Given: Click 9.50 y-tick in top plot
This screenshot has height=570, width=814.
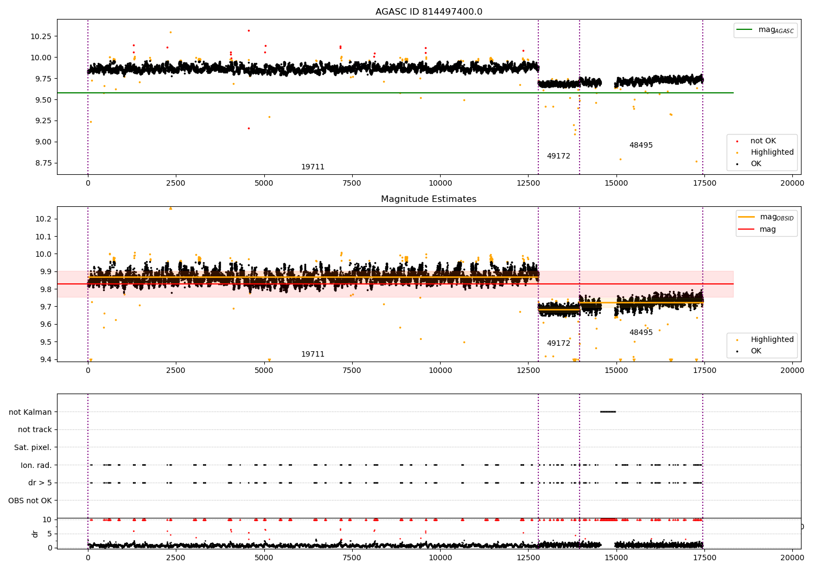Looking at the screenshot, I should [x=43, y=100].
